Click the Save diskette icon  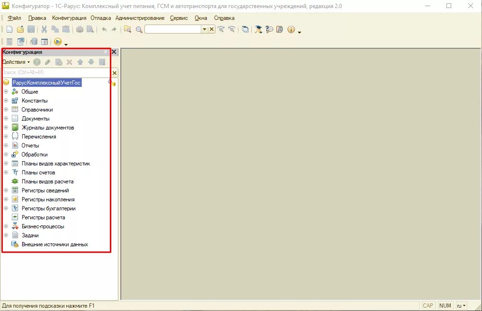pos(31,29)
